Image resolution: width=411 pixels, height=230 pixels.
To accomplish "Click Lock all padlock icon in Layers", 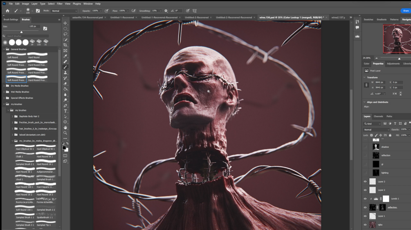I will [390, 135].
